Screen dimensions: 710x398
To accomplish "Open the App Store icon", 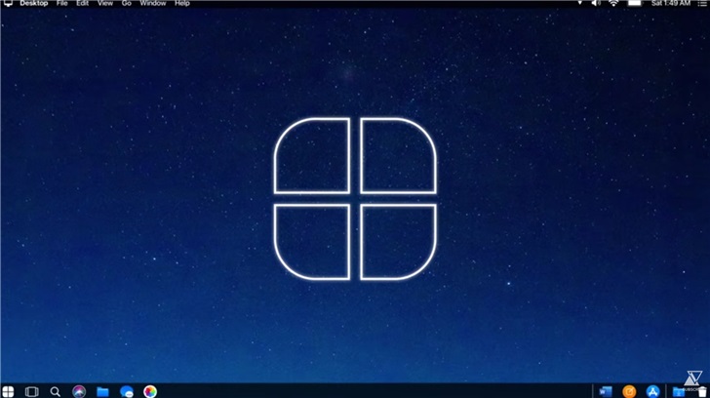I will [652, 392].
